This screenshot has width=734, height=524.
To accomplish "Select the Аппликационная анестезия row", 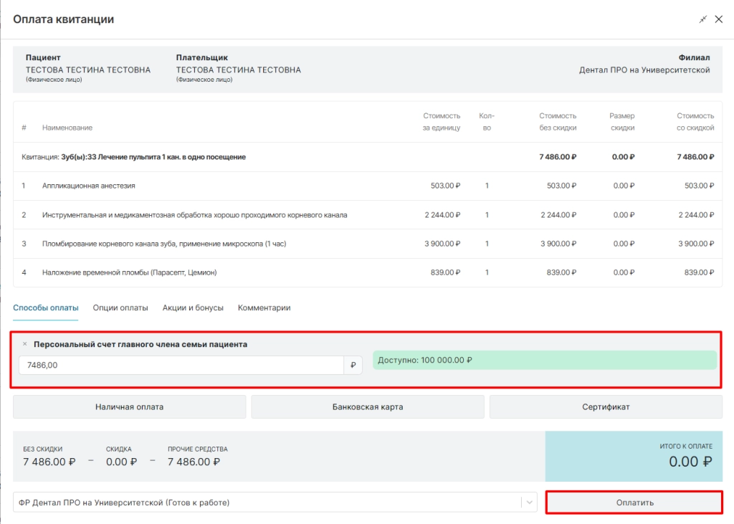I will click(368, 186).
